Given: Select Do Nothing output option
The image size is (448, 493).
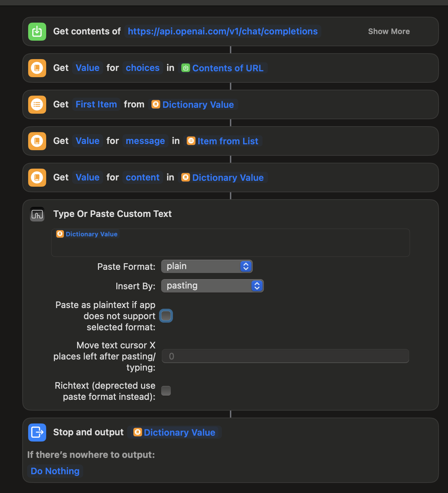Looking at the screenshot, I should [x=55, y=471].
